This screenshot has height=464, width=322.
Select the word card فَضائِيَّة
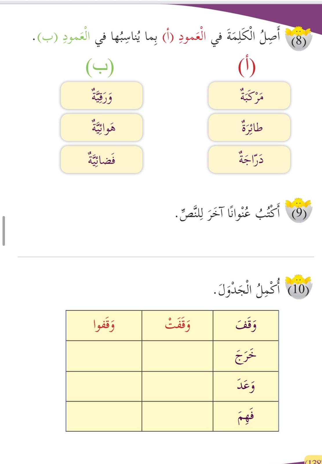pyautogui.click(x=101, y=159)
